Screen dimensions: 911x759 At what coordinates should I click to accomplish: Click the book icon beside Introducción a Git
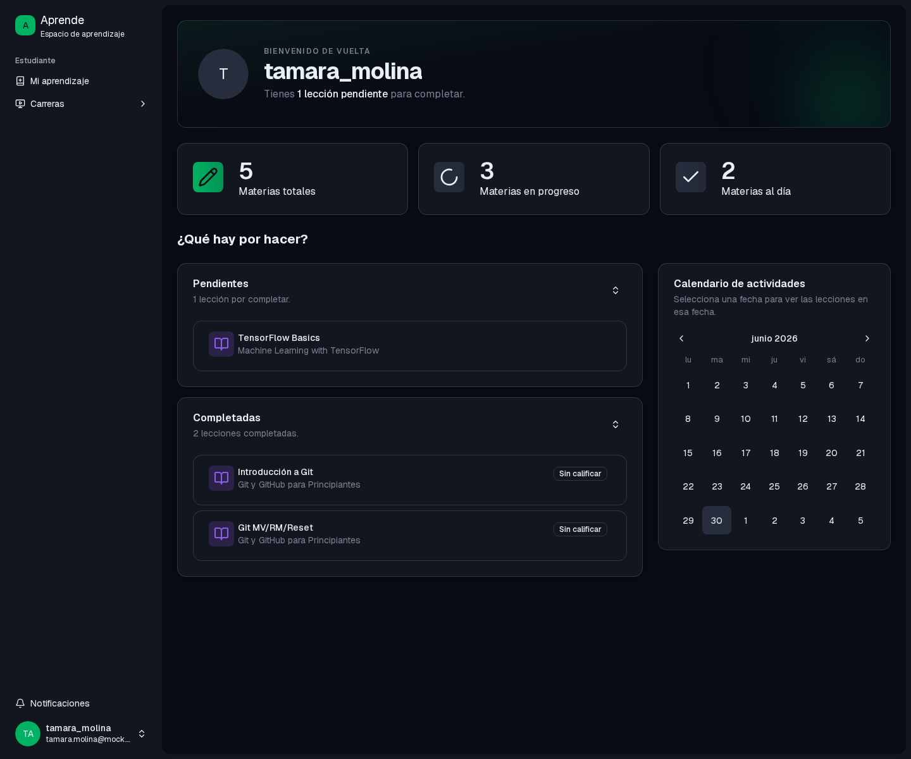coord(221,478)
